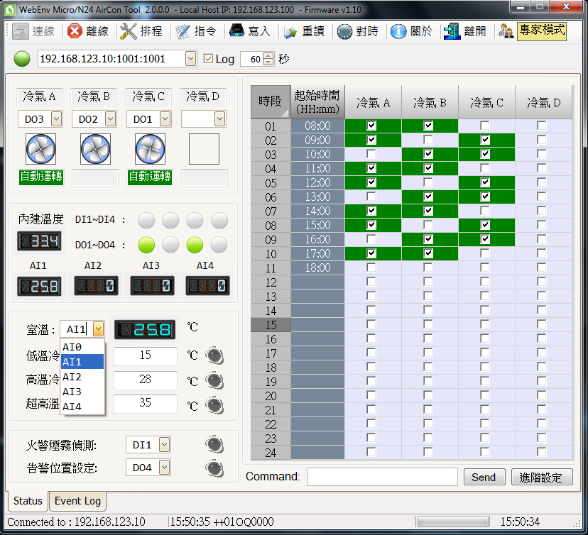Click the 重讀 reload icon
Viewport: 588px width, 535px height.
coord(290,32)
